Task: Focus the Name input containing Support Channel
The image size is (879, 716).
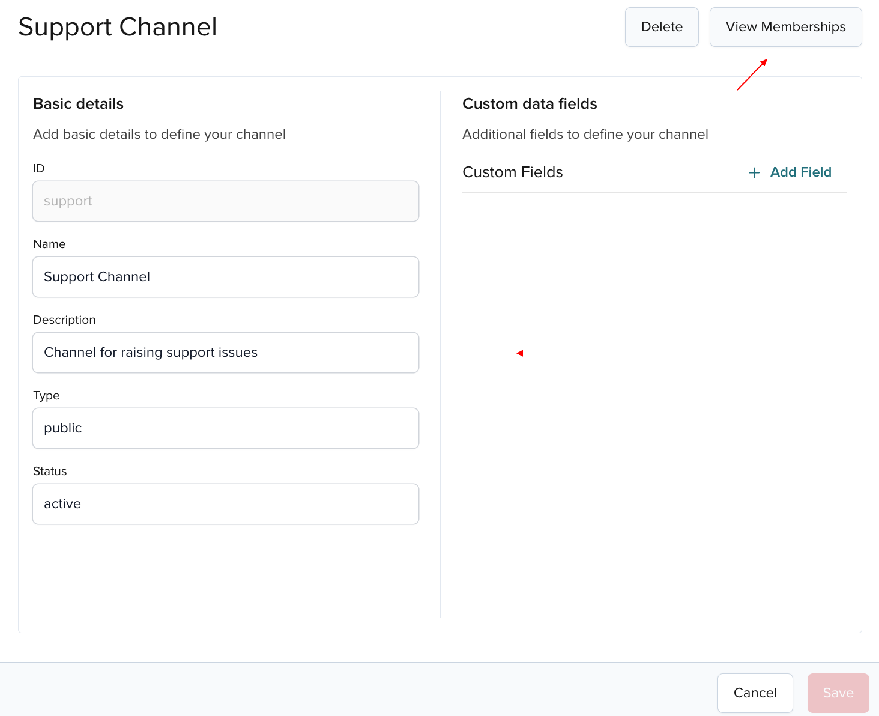Action: (x=226, y=277)
